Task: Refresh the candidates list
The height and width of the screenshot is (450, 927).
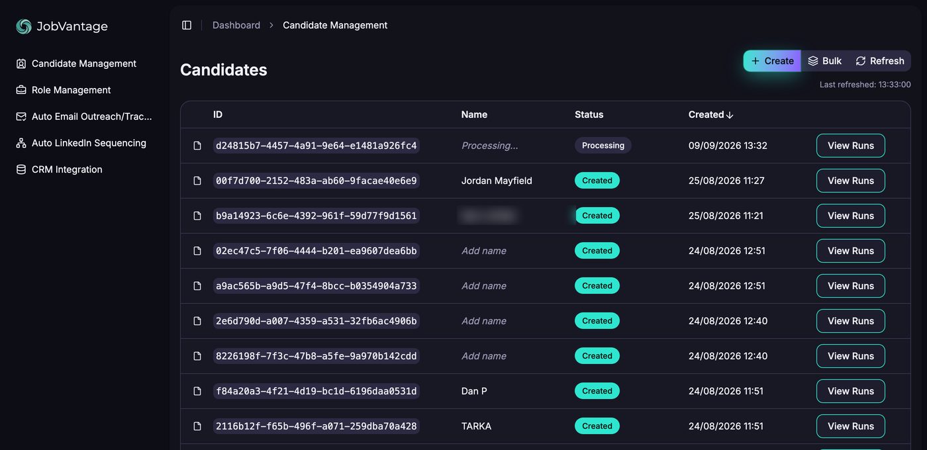Action: (x=880, y=61)
